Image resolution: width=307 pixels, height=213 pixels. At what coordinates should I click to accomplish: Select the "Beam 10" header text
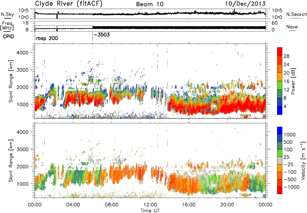[x=150, y=4]
